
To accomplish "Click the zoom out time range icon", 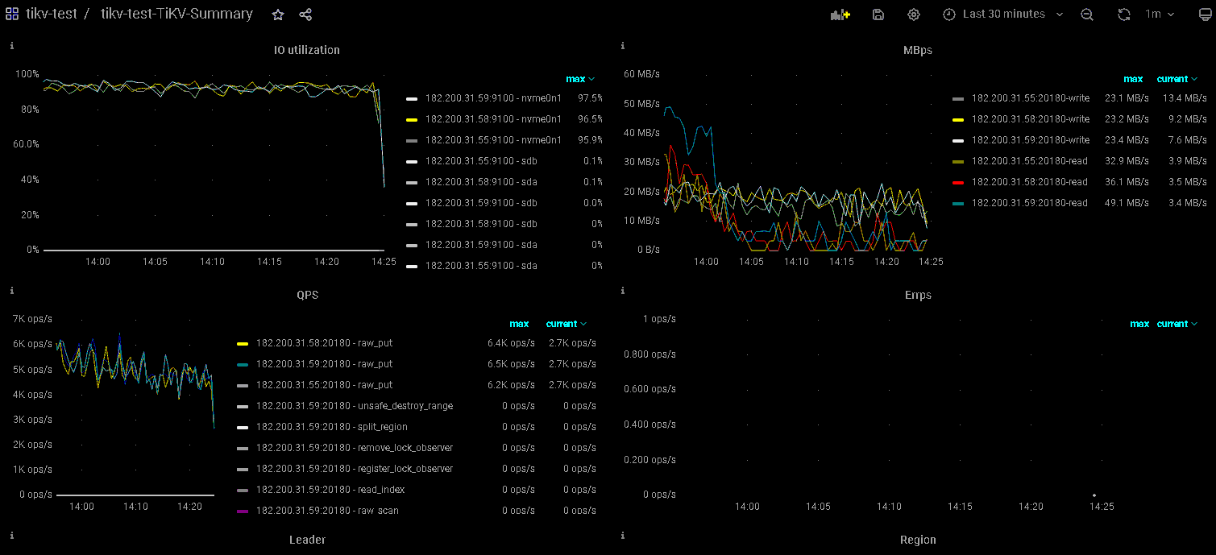I will pyautogui.click(x=1087, y=14).
